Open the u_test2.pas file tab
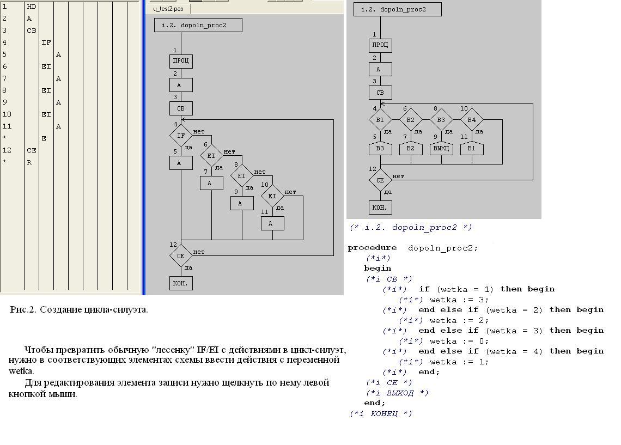Image resolution: width=621 pixels, height=445 pixels. click(168, 9)
